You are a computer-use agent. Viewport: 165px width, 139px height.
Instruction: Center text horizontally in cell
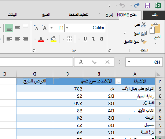tap(17, 39)
